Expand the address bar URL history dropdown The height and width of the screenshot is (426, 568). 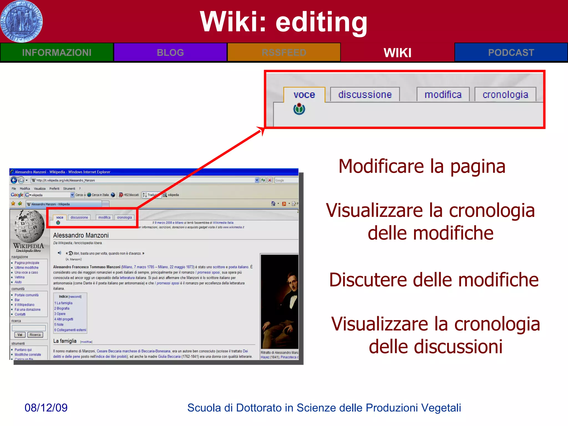[257, 180]
